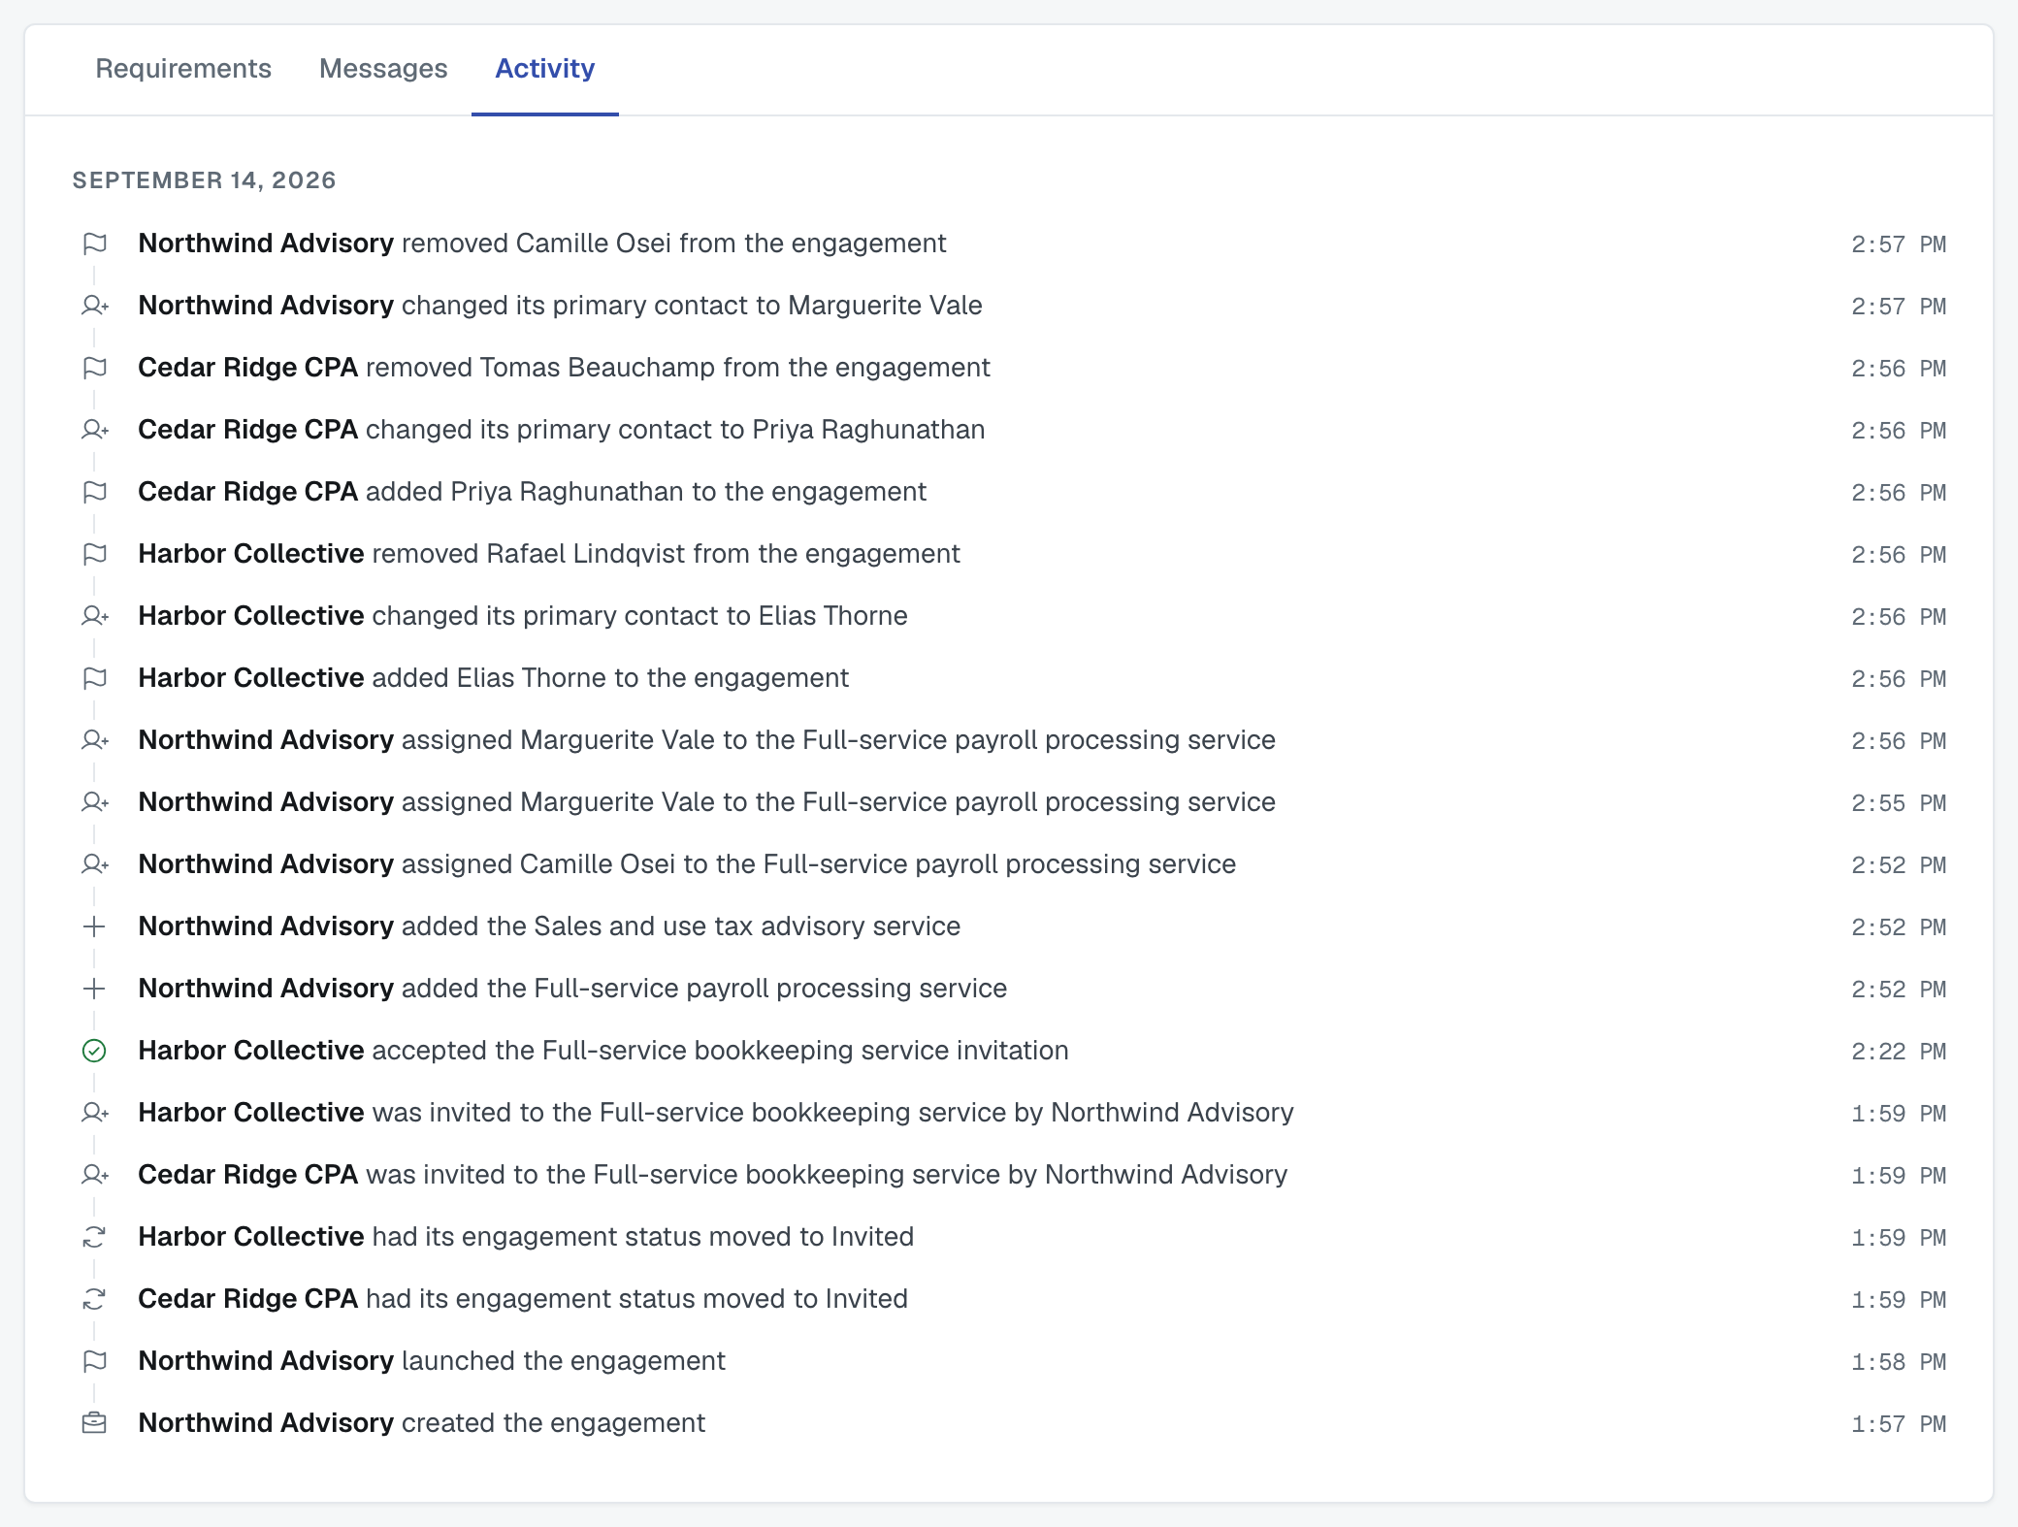Click flag icon beside Rafael Lindqvist removal entry
Image resolution: width=2018 pixels, height=1527 pixels.
[x=94, y=554]
